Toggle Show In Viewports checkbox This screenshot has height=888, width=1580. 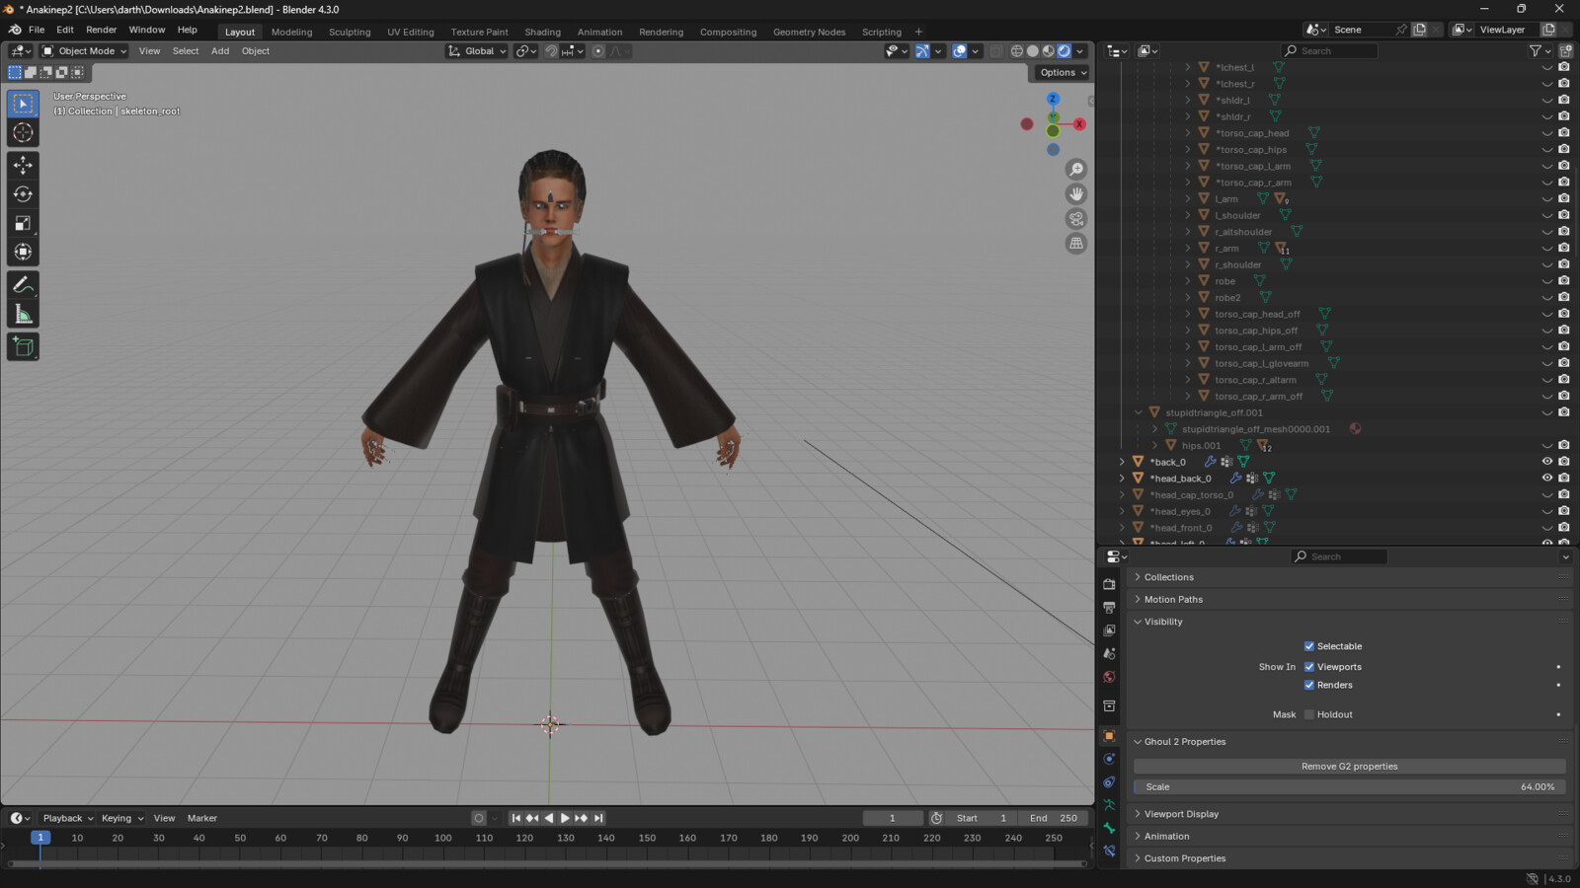[x=1309, y=667]
